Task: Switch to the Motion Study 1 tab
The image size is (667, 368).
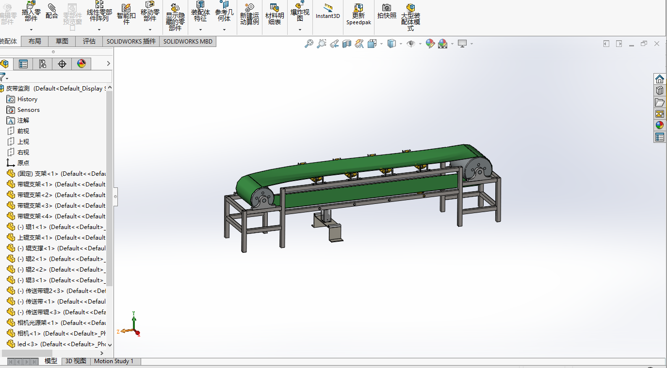Action: 114,361
